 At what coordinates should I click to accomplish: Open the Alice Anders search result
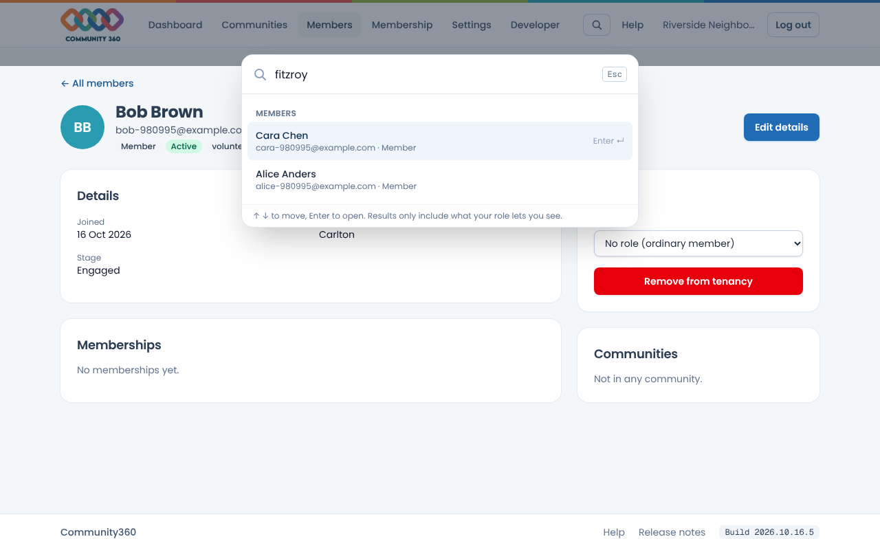440,179
